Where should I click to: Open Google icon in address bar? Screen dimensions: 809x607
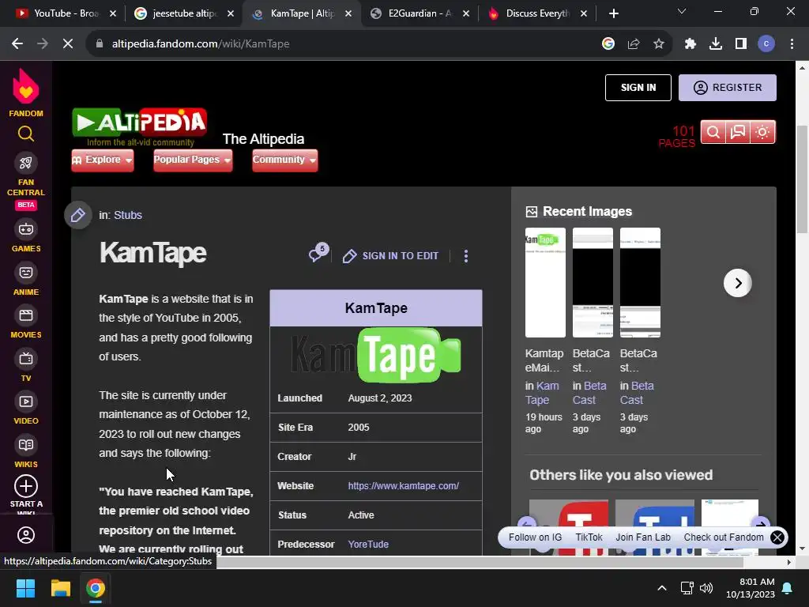click(608, 44)
